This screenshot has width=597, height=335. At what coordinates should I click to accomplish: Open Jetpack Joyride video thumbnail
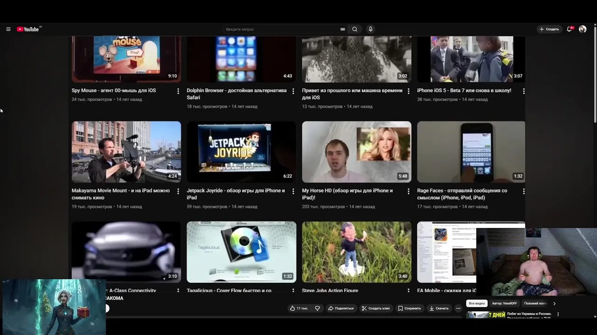click(x=241, y=152)
